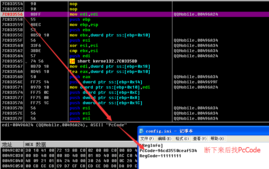Open the 查看(V) menu in Notepad
The height and width of the screenshot is (169, 269).
pos(199,139)
